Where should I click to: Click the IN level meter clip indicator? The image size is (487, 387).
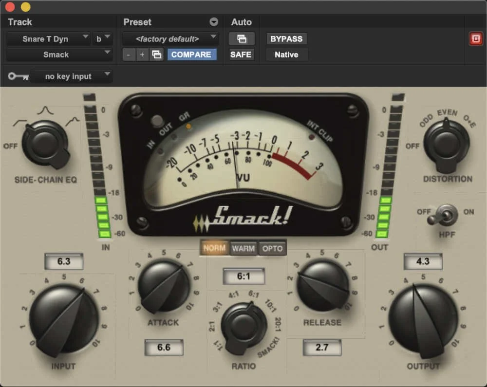pyautogui.click(x=90, y=97)
